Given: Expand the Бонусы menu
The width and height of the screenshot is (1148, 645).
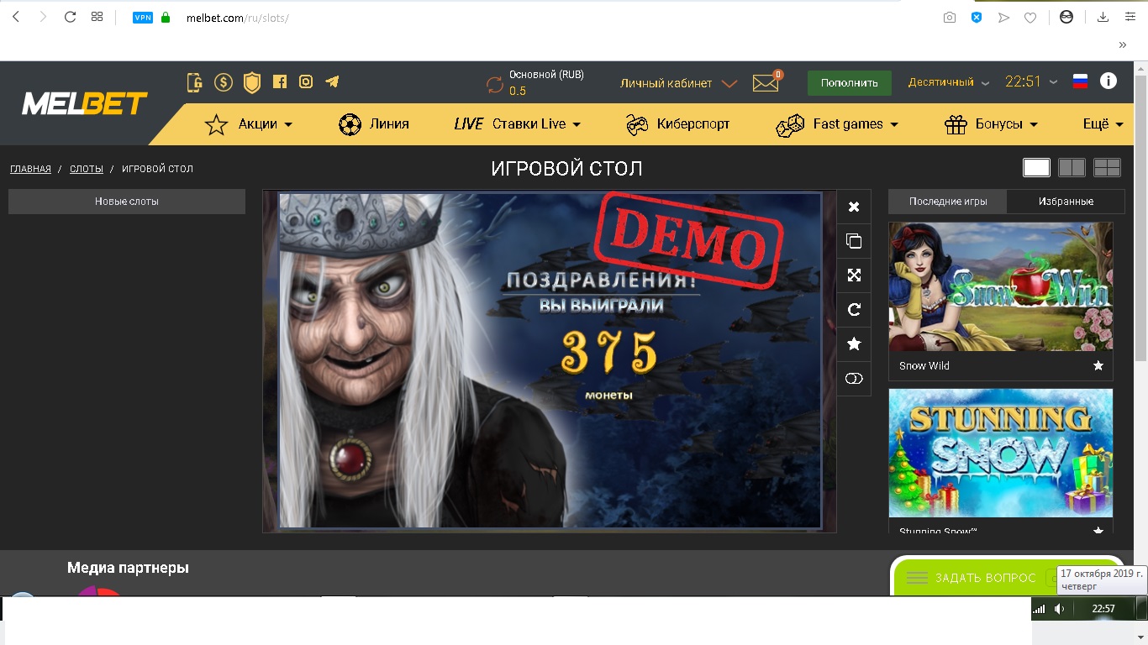Looking at the screenshot, I should tap(992, 124).
